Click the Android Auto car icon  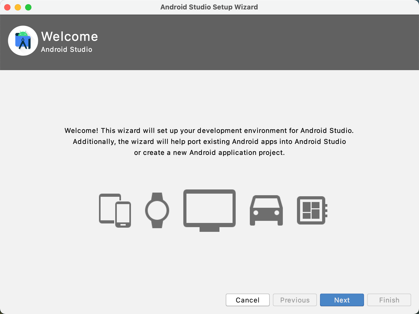click(x=266, y=210)
